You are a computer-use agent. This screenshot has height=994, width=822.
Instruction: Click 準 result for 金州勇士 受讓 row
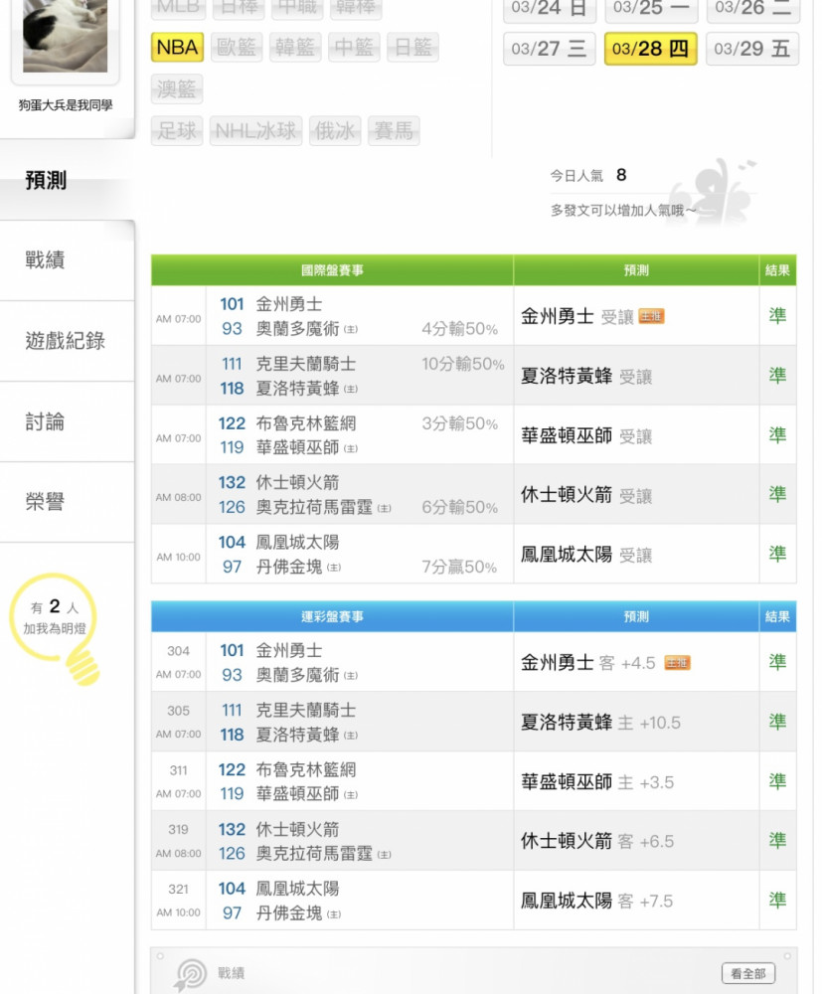[x=777, y=316]
